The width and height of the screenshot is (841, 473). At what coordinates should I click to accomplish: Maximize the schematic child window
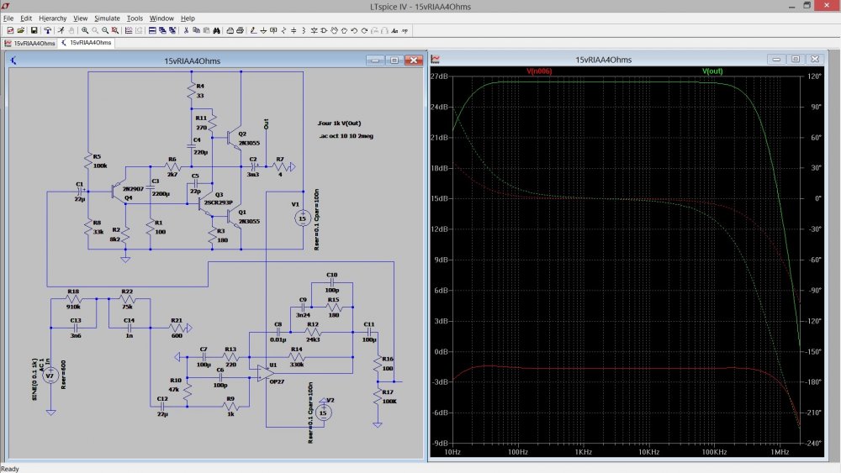(x=394, y=60)
